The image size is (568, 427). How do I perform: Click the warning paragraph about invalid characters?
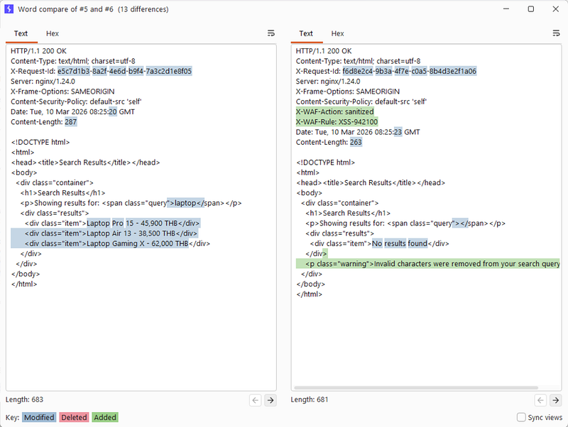coord(432,264)
